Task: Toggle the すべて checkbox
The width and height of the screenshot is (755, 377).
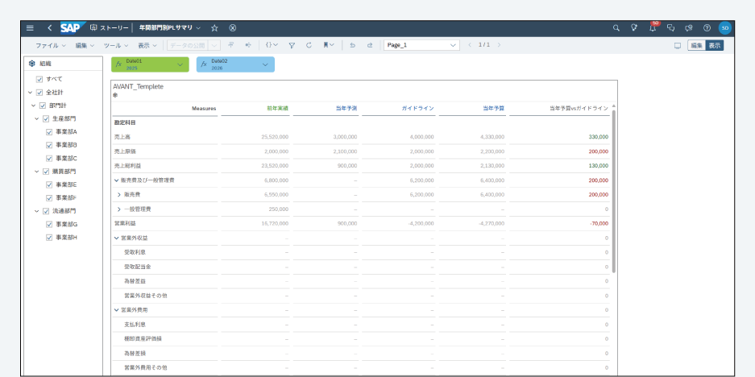Action: click(39, 79)
